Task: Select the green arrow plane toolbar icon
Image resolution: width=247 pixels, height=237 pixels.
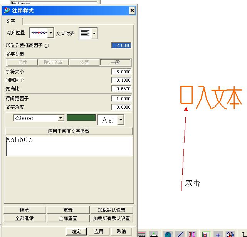Action: coord(154,234)
